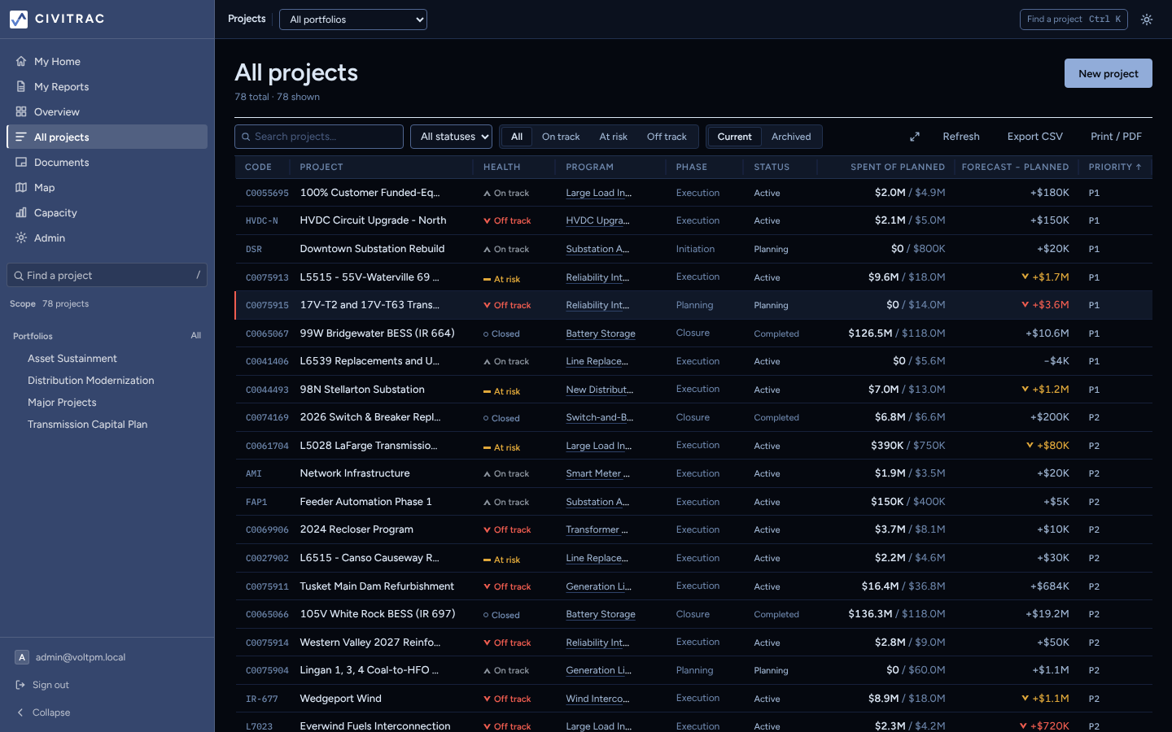Click the Refresh button
The image size is (1172, 732).
point(961,137)
